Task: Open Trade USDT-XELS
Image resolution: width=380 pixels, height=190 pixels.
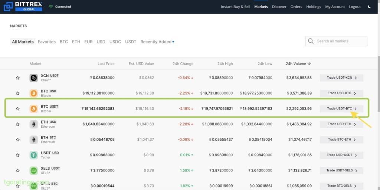Action: coord(341,171)
